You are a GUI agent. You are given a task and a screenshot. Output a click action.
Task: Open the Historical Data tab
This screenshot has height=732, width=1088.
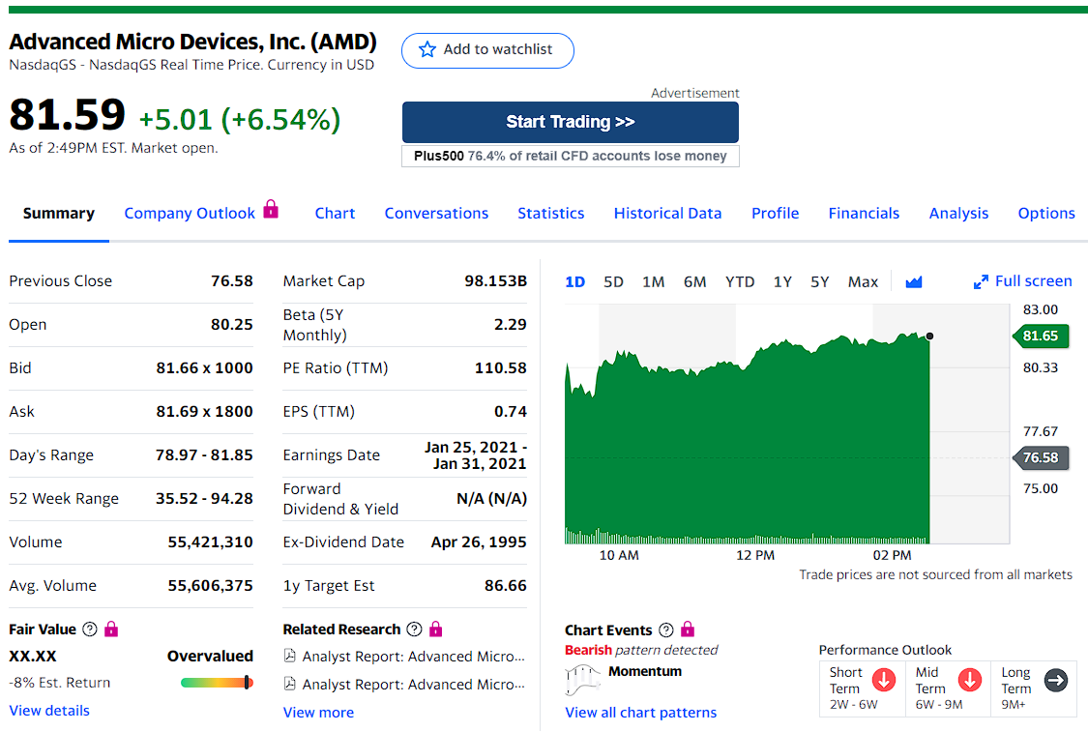(x=667, y=213)
